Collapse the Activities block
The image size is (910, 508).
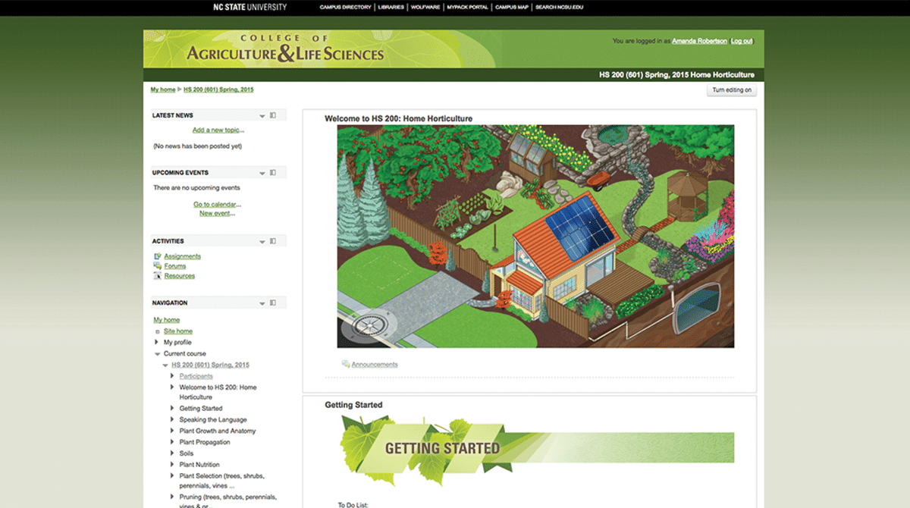coord(262,241)
